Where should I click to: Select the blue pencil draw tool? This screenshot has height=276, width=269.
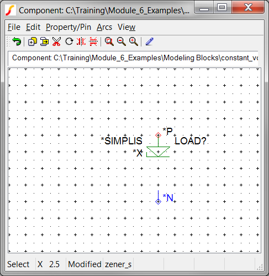tap(150, 41)
